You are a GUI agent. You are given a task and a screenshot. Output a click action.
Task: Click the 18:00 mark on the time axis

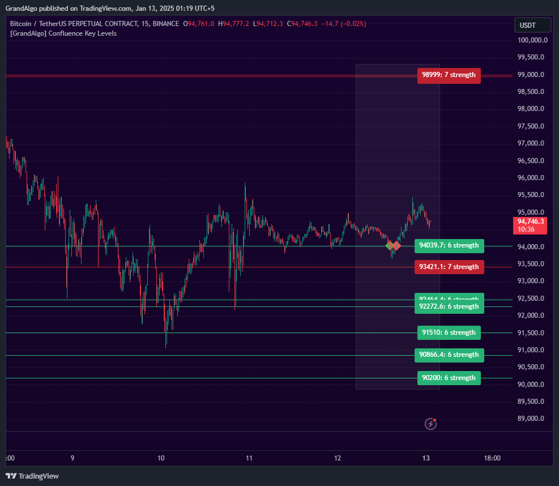(492, 458)
